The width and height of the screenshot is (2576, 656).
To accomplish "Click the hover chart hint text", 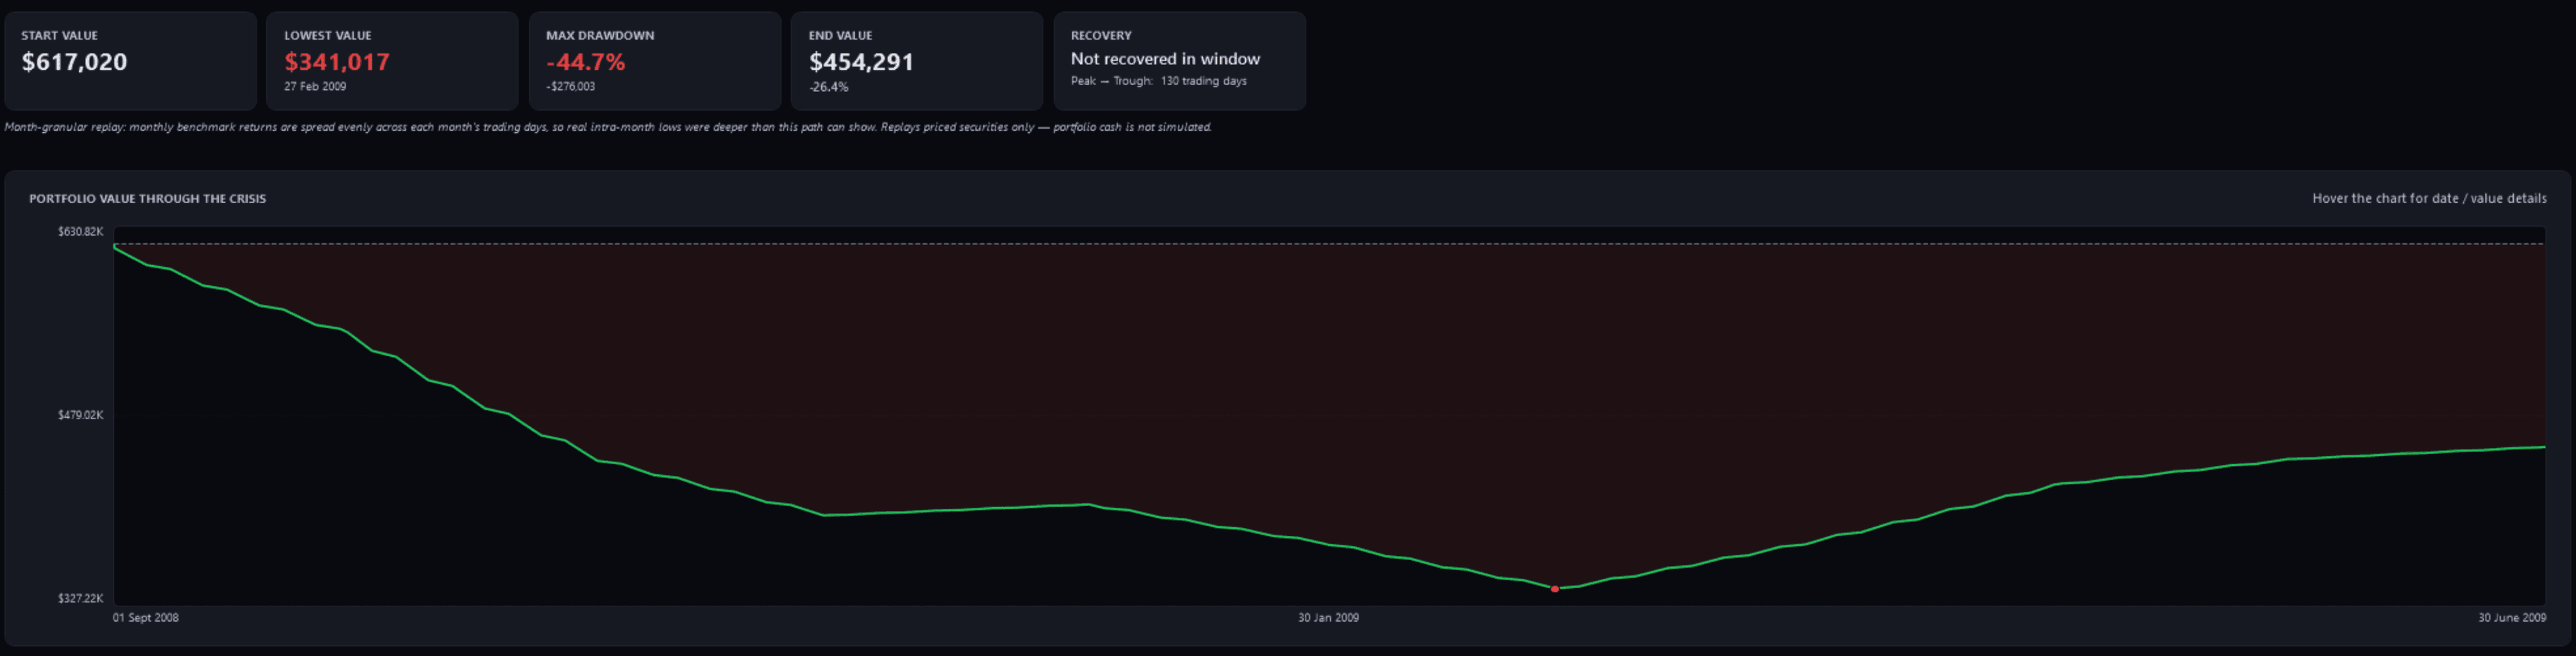I will point(2429,199).
